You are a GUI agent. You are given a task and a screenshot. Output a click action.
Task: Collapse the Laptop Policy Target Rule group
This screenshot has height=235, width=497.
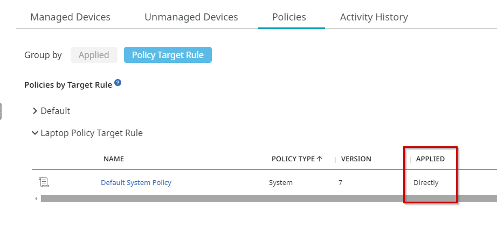pyautogui.click(x=35, y=133)
